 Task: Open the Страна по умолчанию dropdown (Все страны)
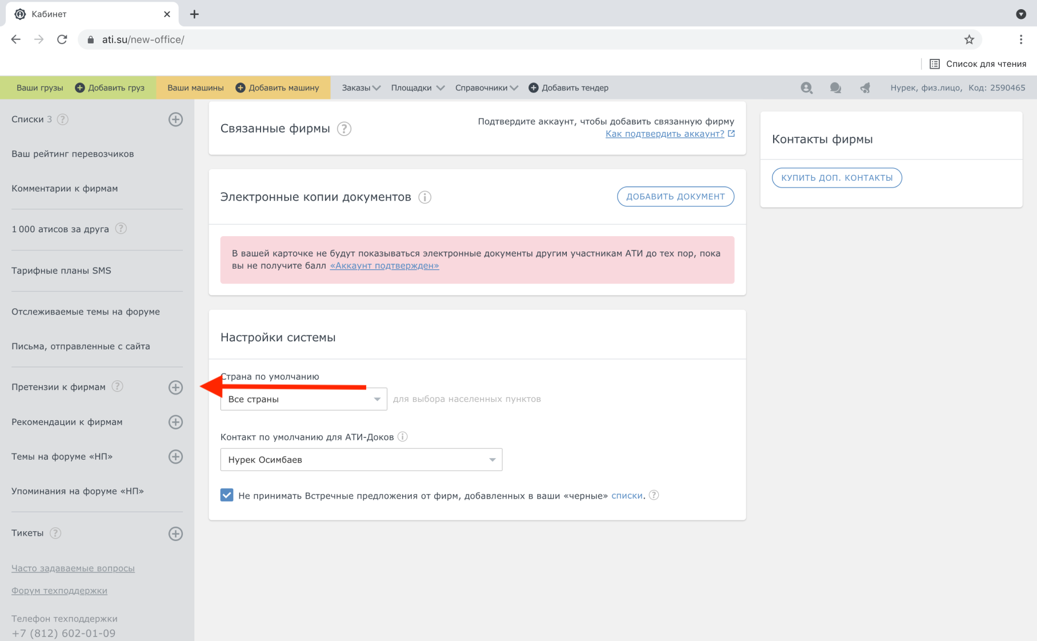(x=303, y=399)
